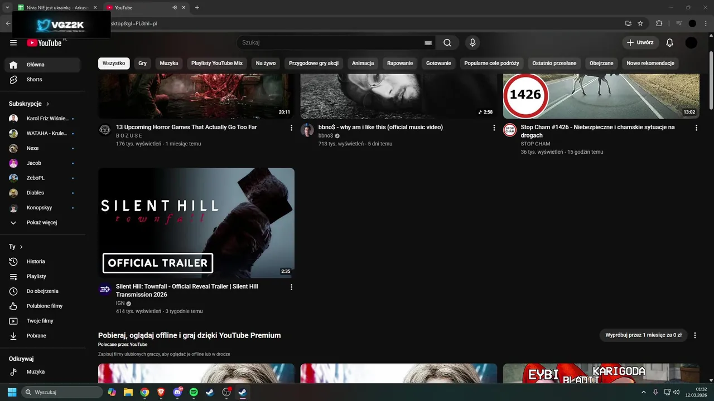Select the Animacja filter chip
Screen dimensions: 714x401
(363, 63)
